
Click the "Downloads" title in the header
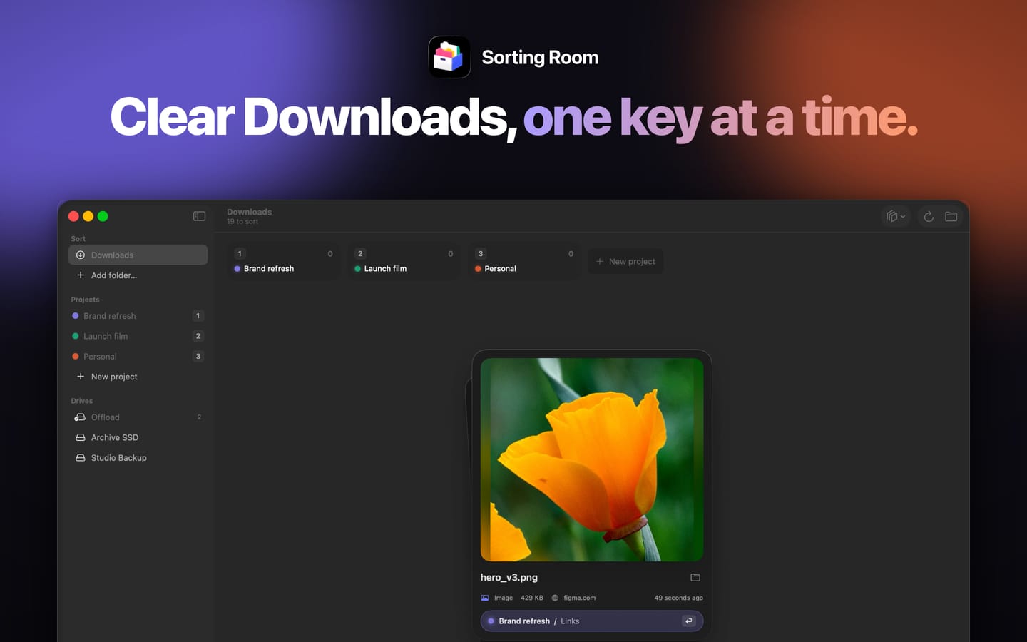tap(250, 212)
